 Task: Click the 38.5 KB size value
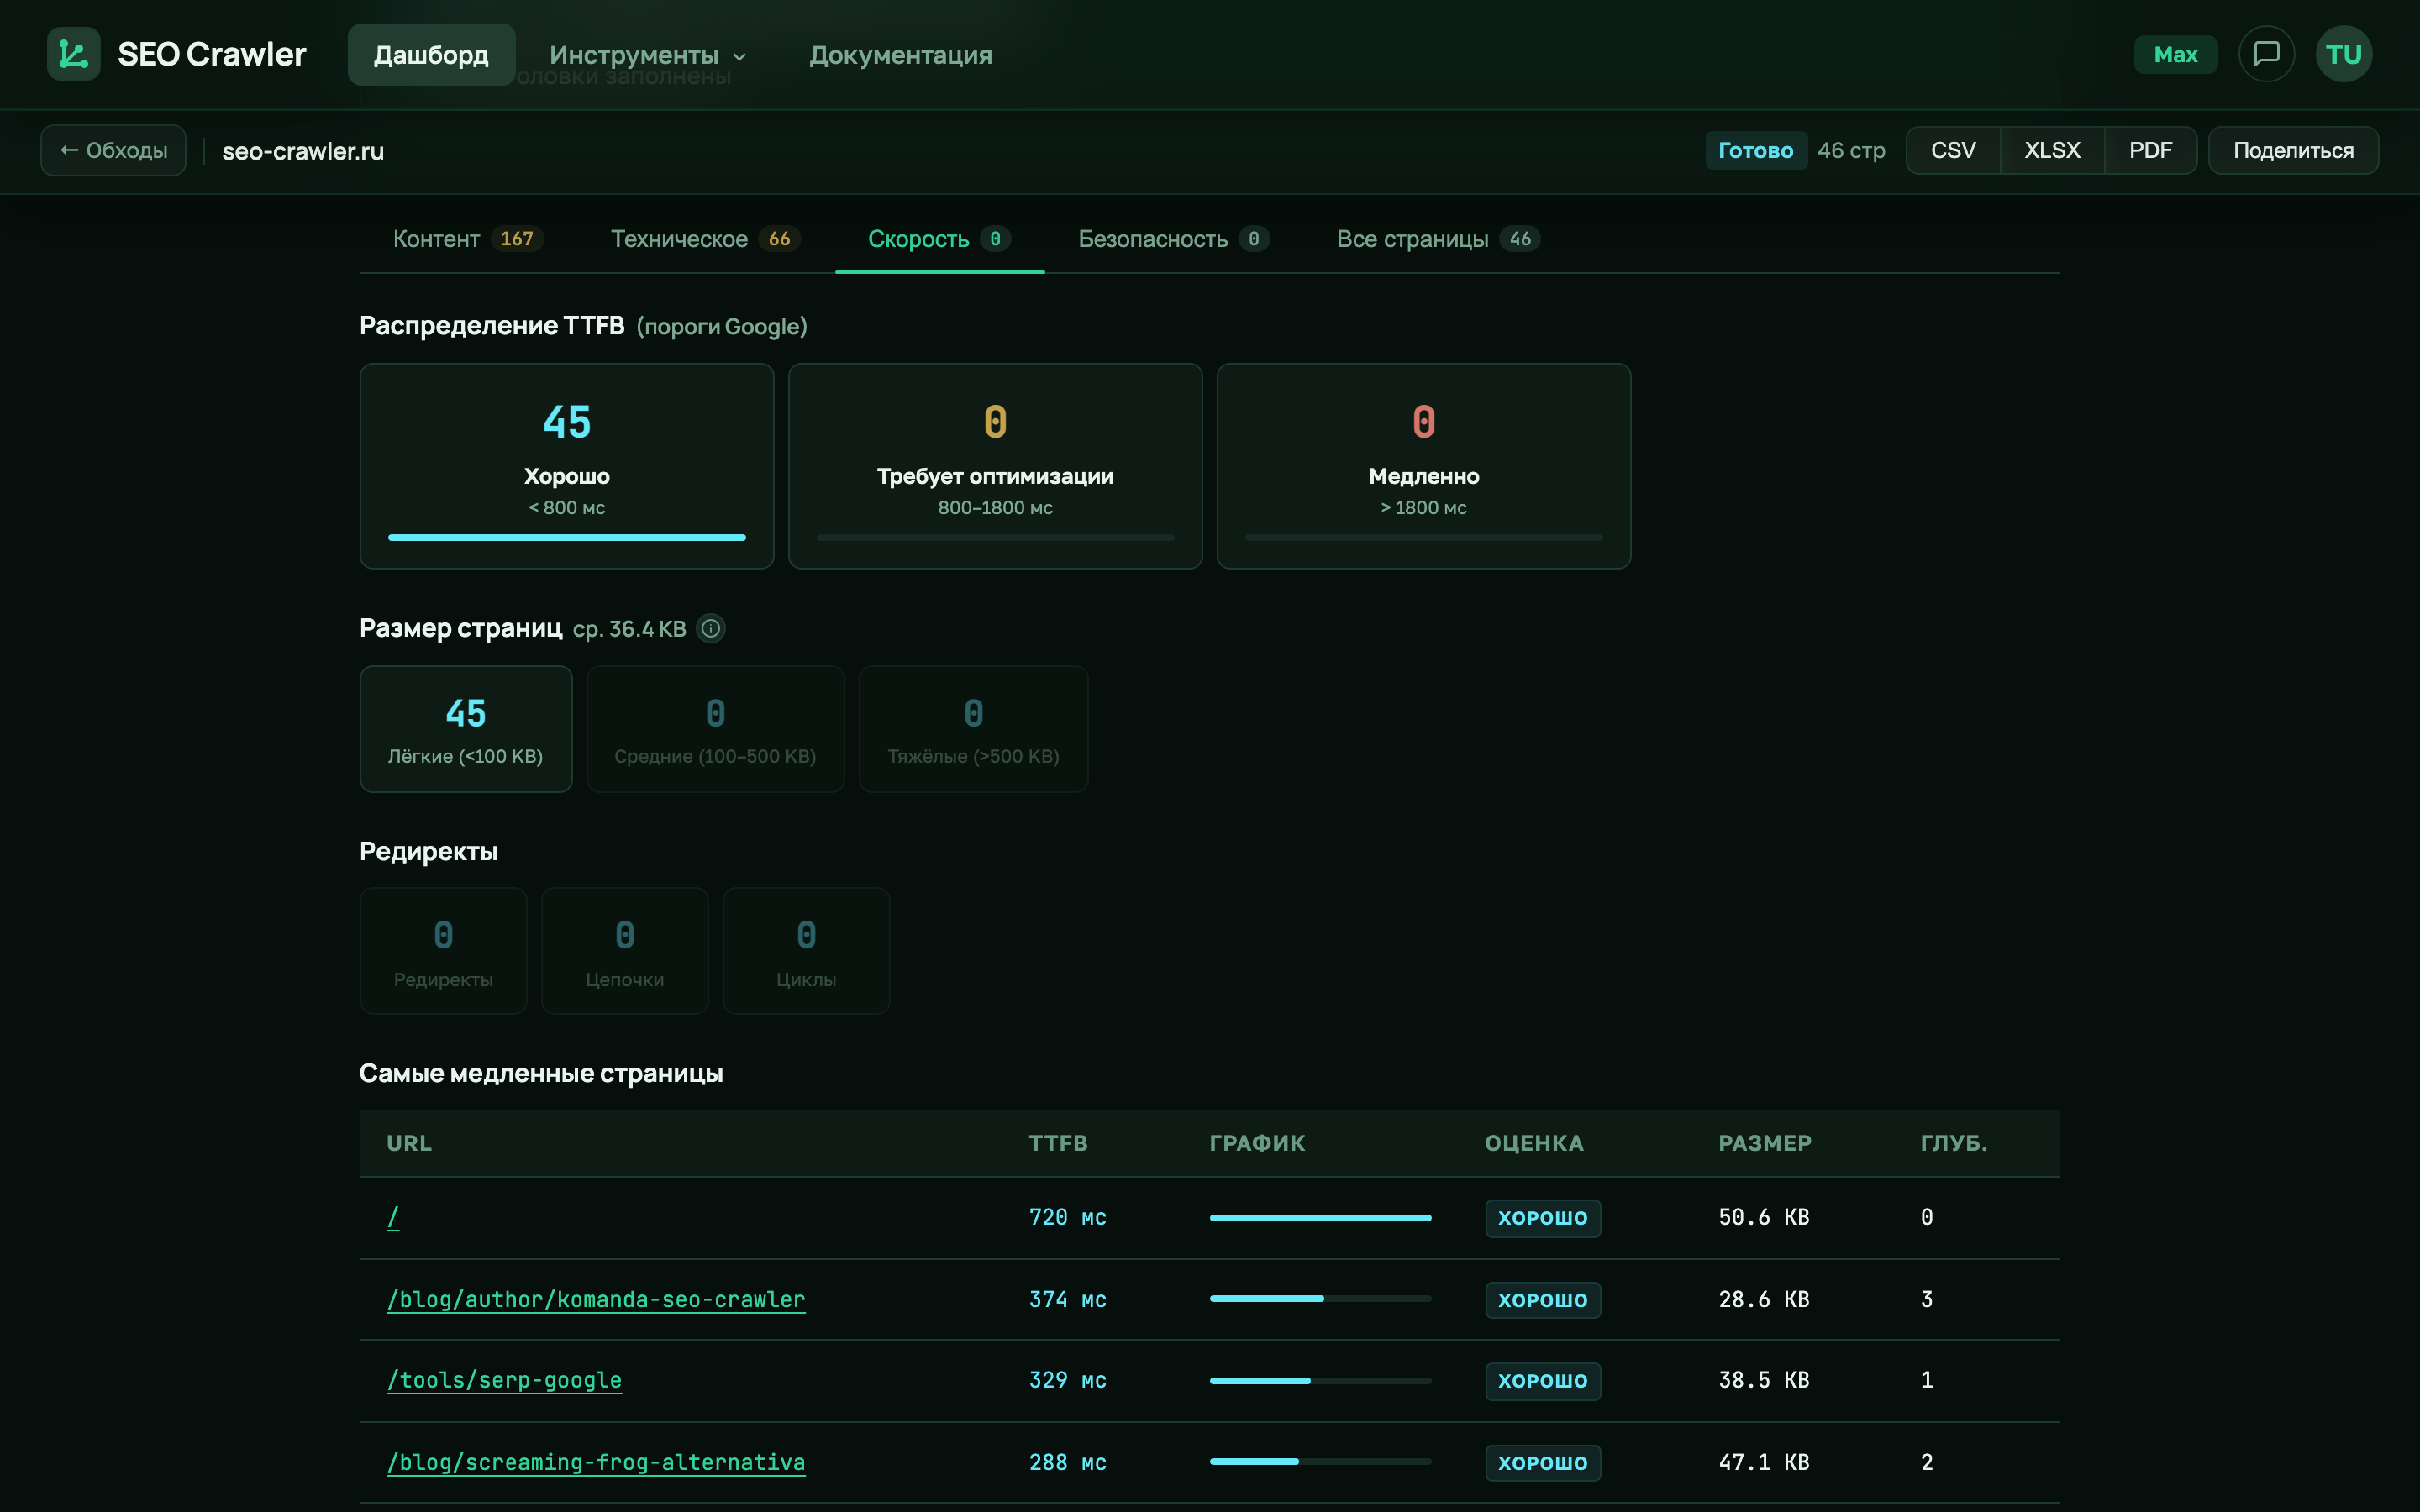[x=1764, y=1380]
